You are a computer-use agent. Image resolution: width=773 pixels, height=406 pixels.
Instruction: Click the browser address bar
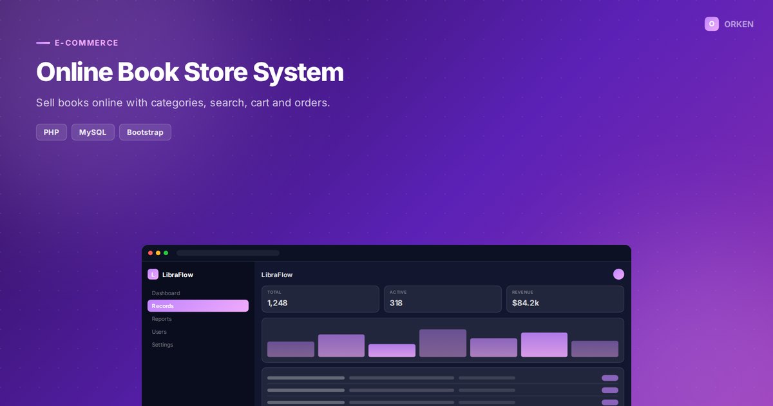click(228, 253)
